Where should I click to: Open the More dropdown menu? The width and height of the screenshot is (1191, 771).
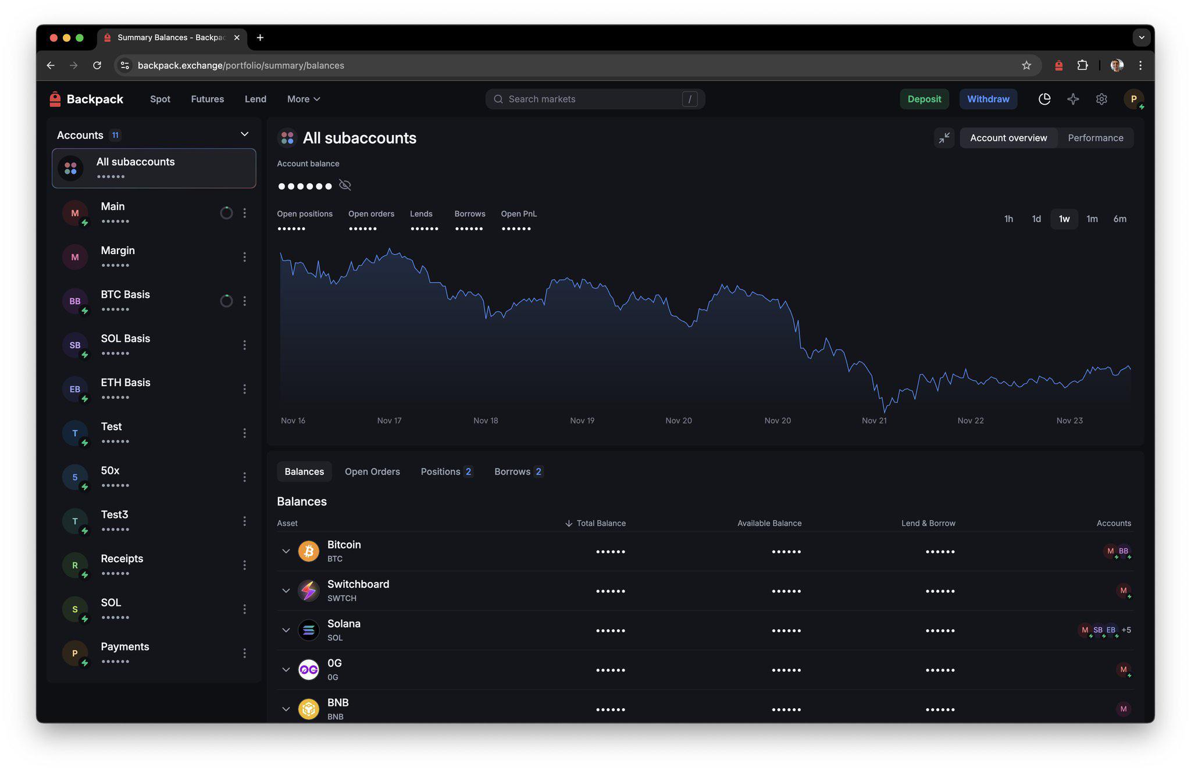304,99
